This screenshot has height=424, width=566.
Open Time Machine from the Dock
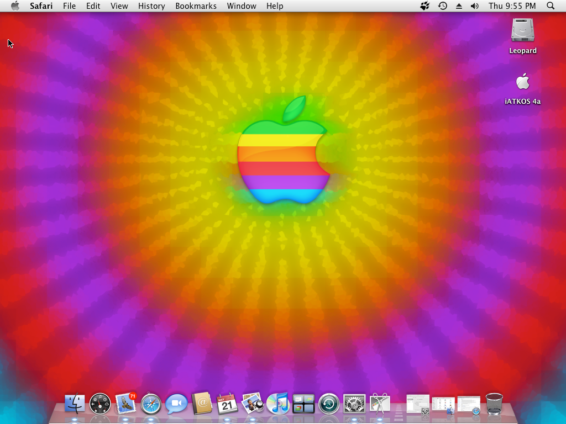point(329,404)
